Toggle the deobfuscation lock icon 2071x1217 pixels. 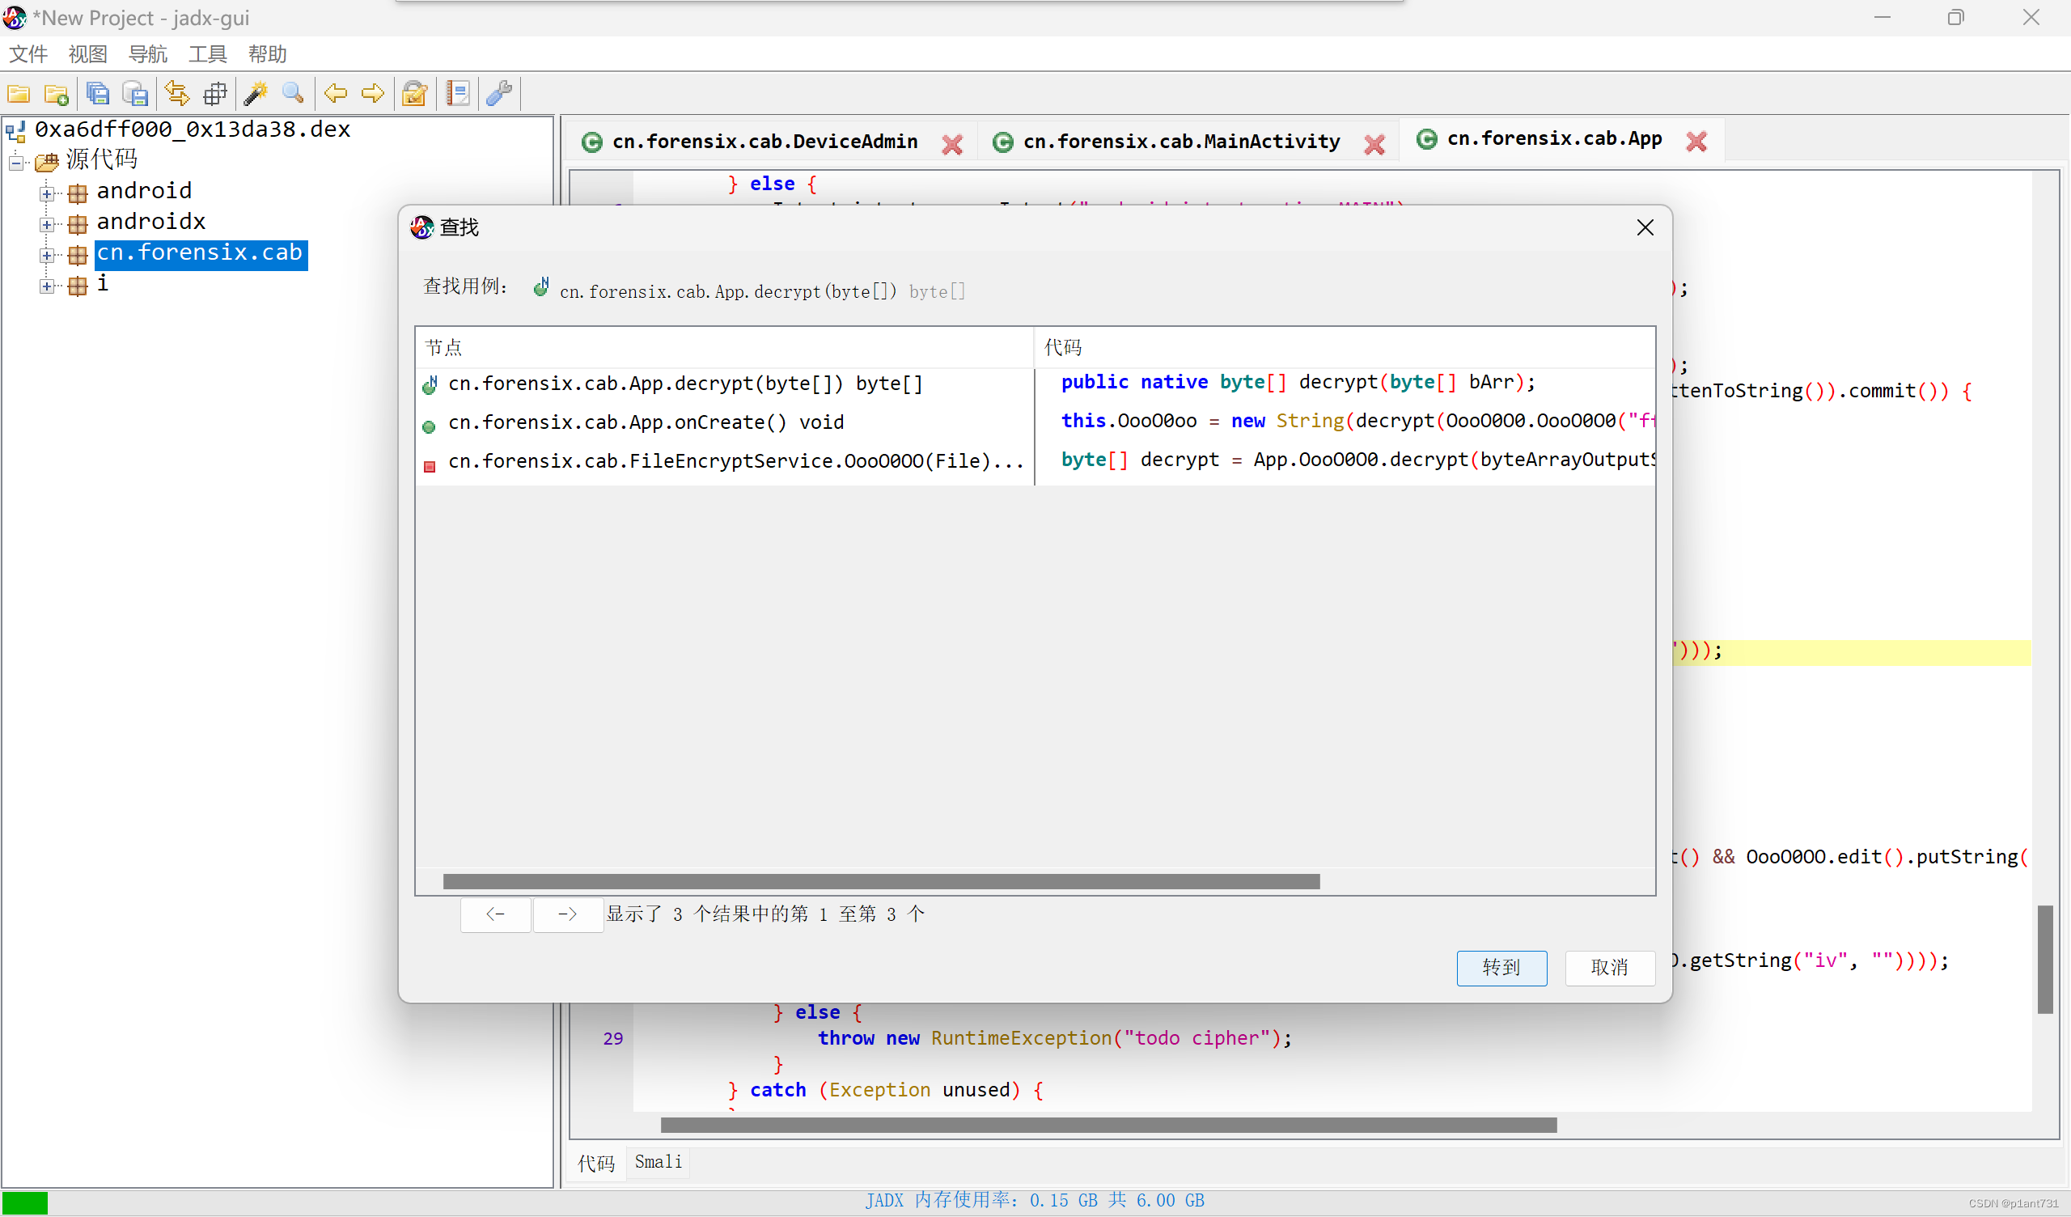click(414, 94)
